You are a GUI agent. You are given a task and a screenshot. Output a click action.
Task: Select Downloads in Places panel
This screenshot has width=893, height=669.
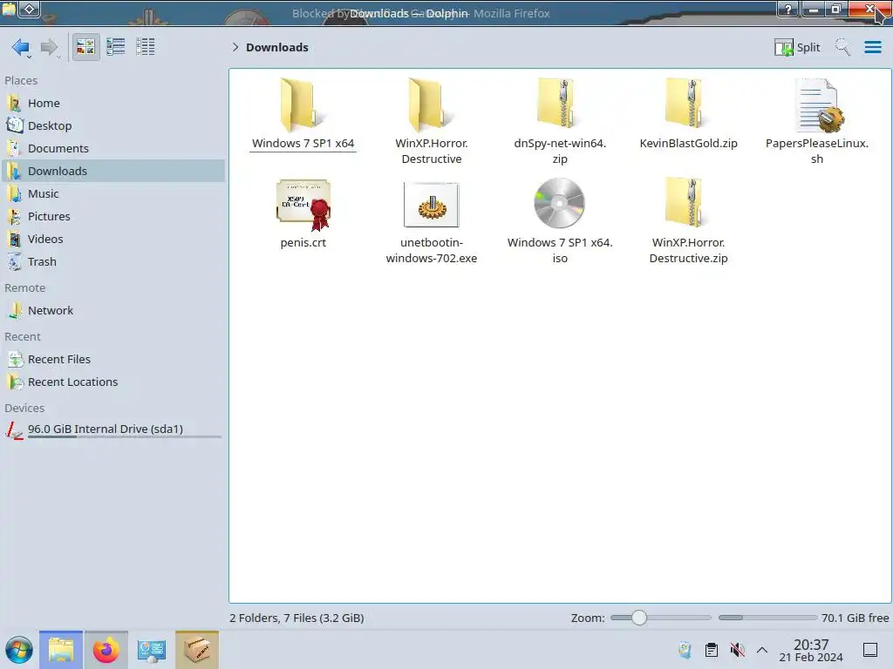pyautogui.click(x=112, y=171)
